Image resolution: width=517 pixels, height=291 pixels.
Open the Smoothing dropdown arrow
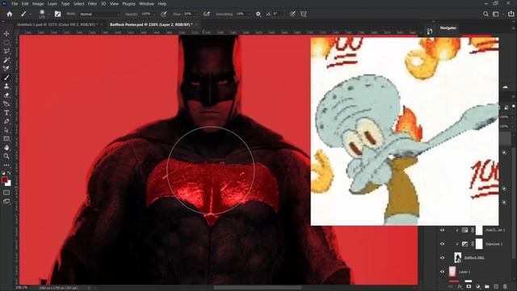tap(250, 15)
